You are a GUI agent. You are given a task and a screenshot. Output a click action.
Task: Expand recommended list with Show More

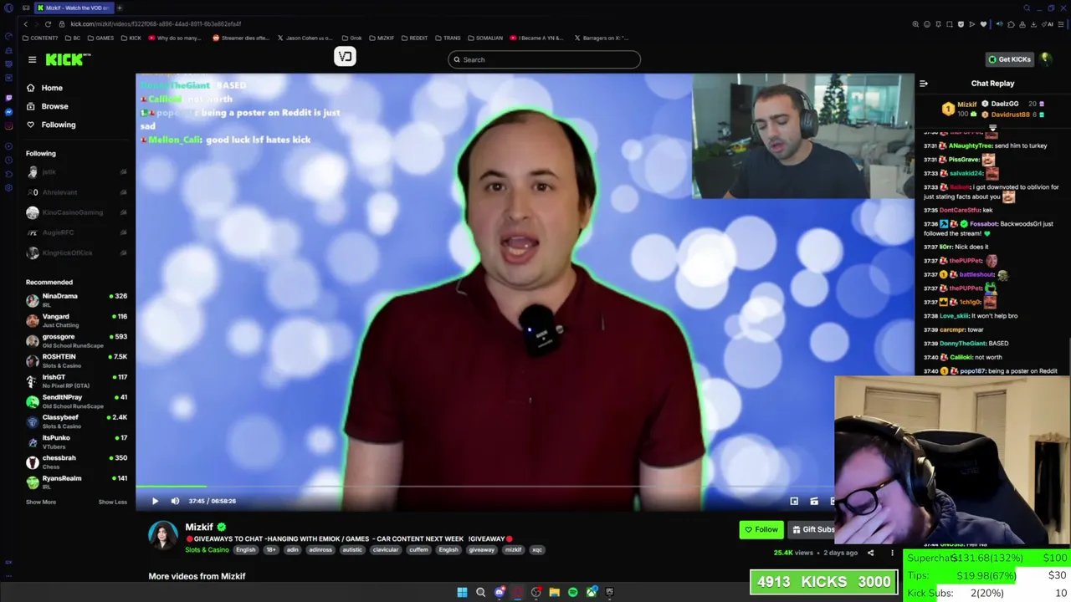tap(41, 502)
